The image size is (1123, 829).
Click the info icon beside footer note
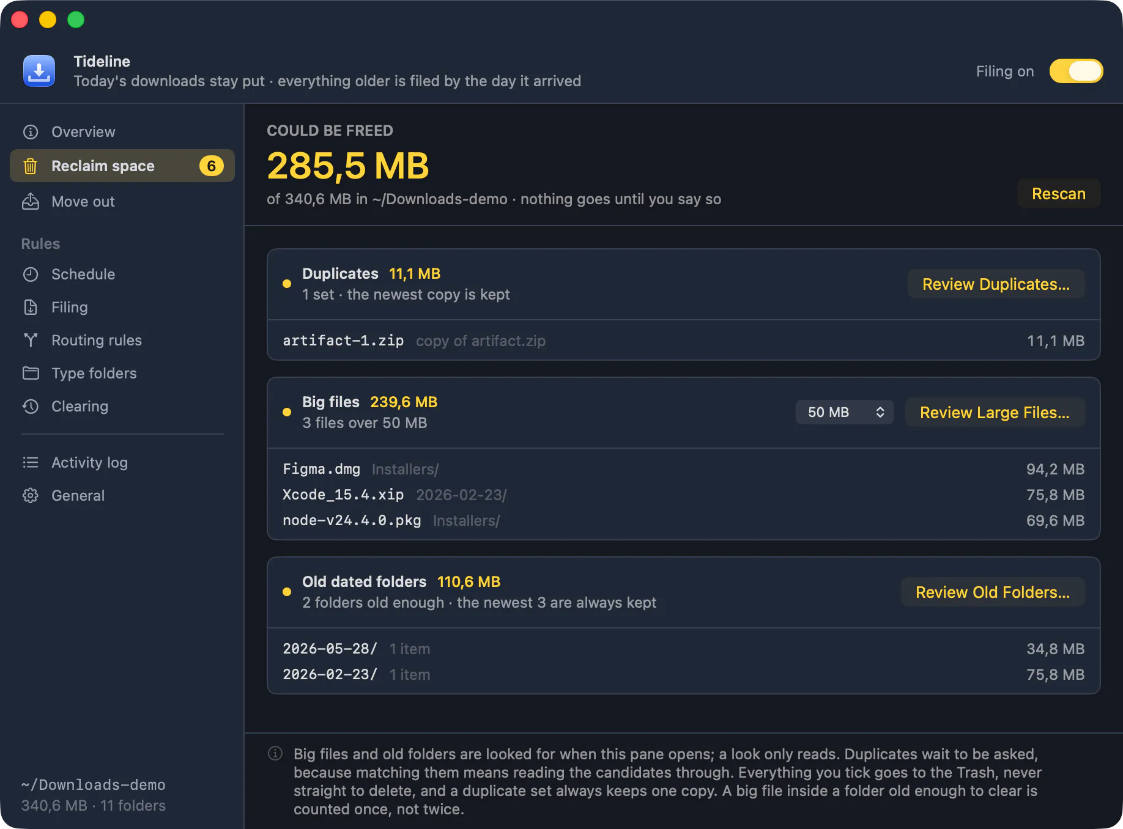(x=275, y=753)
